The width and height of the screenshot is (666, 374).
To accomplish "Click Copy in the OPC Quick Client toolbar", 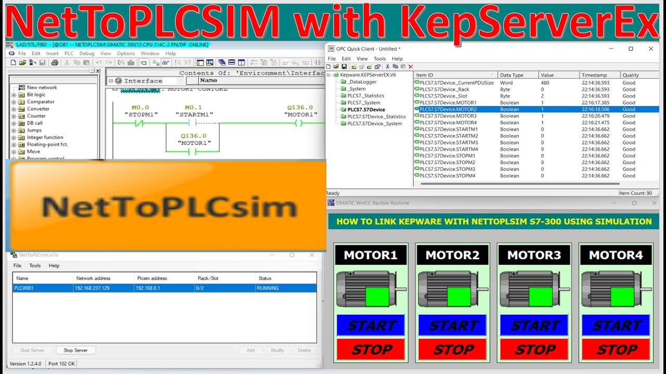I will point(395,66).
